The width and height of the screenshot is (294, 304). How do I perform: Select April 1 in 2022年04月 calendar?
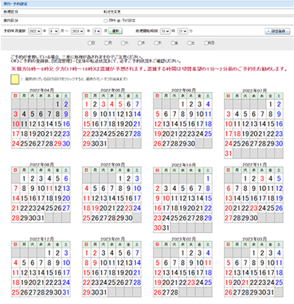click(x=57, y=104)
